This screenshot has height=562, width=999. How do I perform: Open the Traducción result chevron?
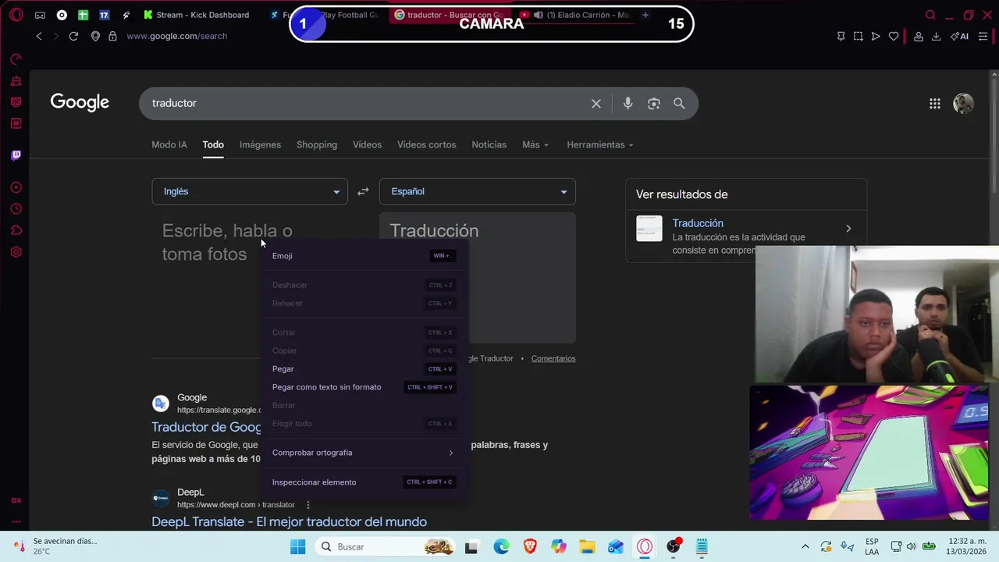[x=848, y=229]
